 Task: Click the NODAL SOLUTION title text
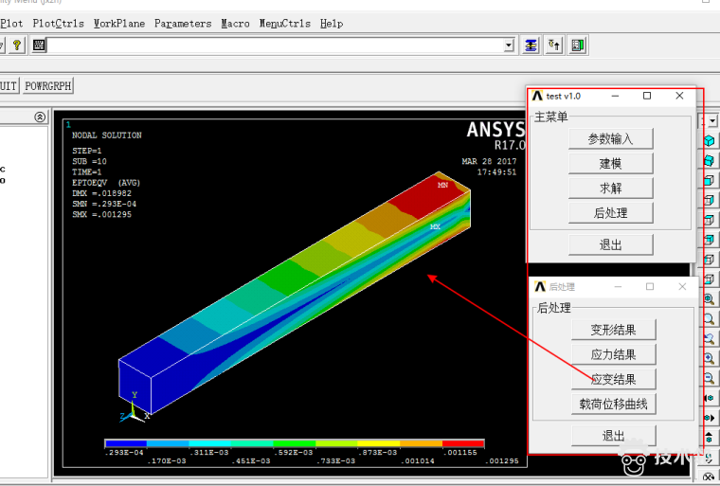coord(106,135)
